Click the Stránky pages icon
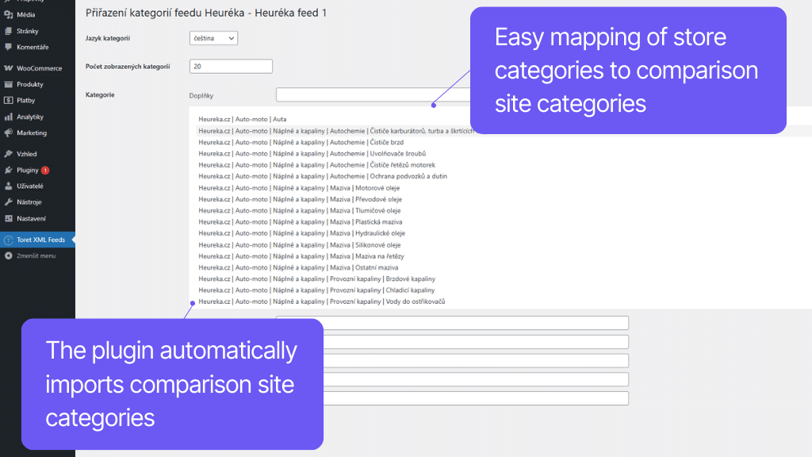This screenshot has height=457, width=812. coord(8,31)
